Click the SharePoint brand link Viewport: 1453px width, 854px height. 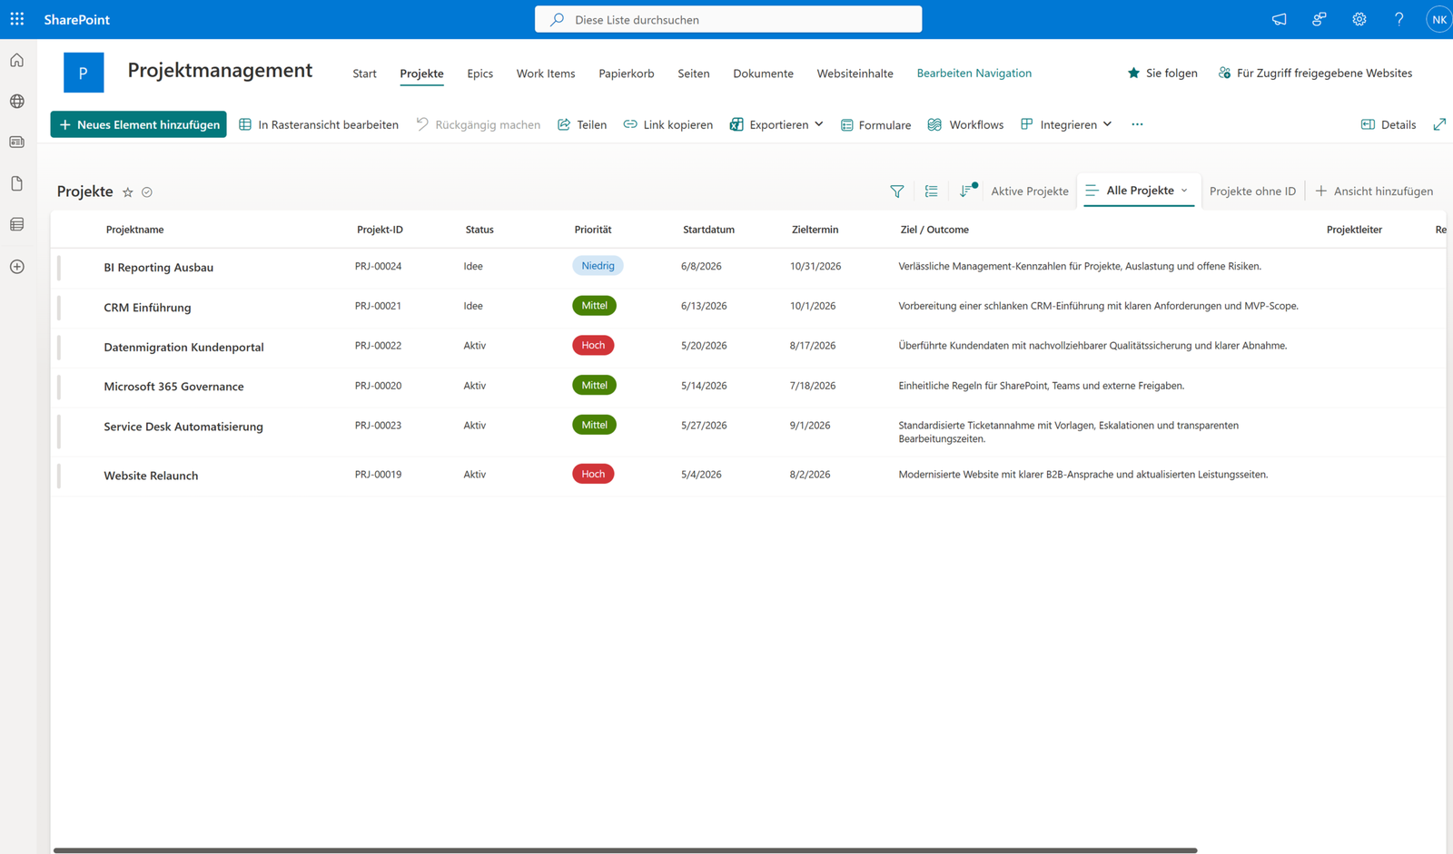[x=77, y=19]
